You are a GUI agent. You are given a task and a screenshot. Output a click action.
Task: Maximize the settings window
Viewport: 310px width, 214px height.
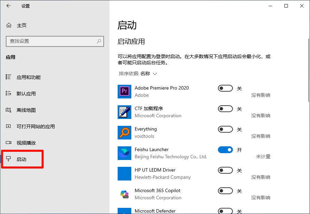point(286,6)
